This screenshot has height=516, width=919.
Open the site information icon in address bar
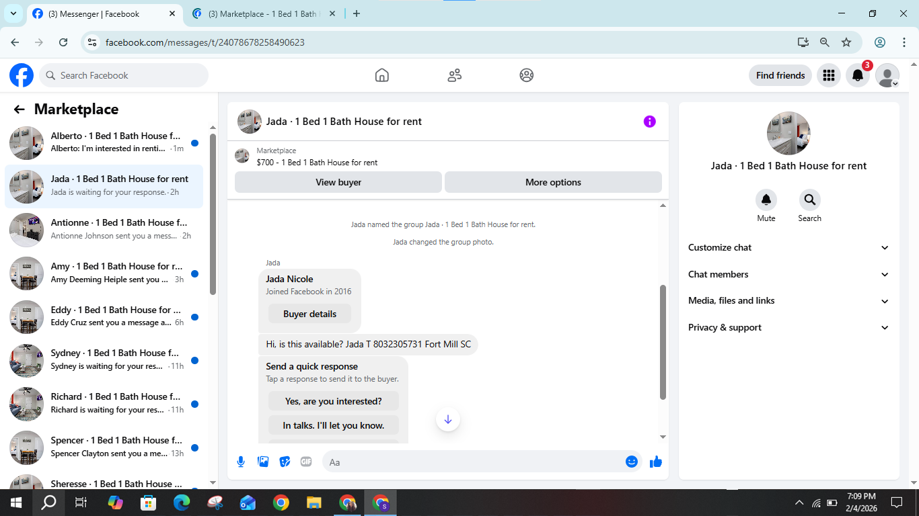(x=93, y=42)
